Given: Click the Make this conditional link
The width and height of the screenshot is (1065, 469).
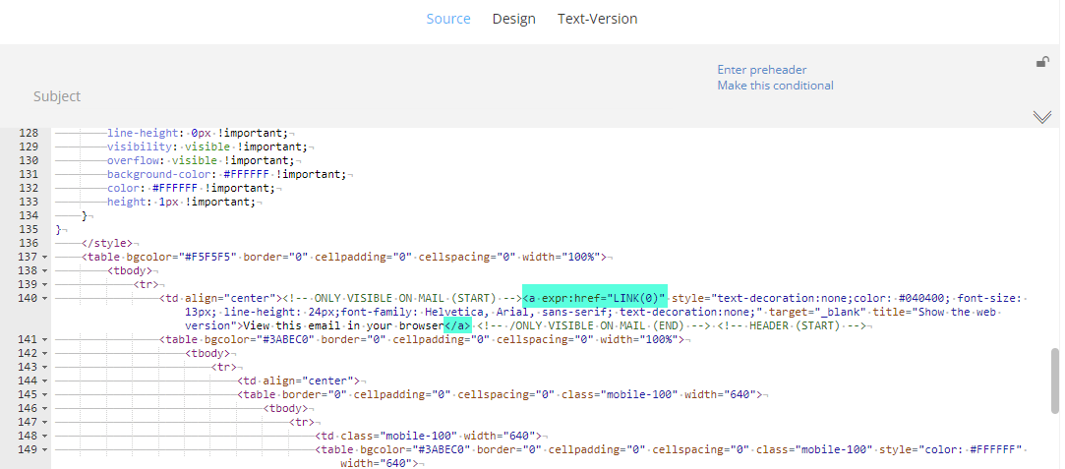Looking at the screenshot, I should pyautogui.click(x=775, y=86).
